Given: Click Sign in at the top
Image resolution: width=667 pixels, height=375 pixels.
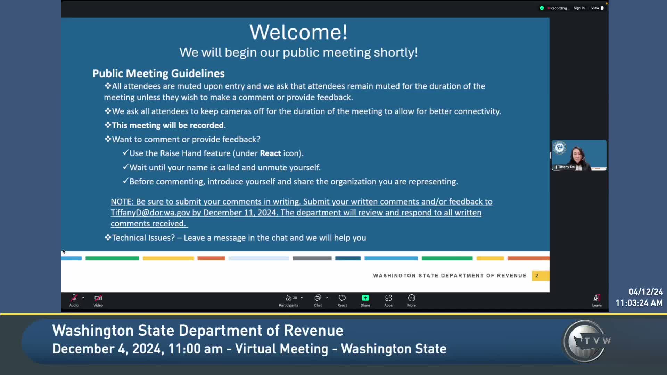Looking at the screenshot, I should [579, 8].
